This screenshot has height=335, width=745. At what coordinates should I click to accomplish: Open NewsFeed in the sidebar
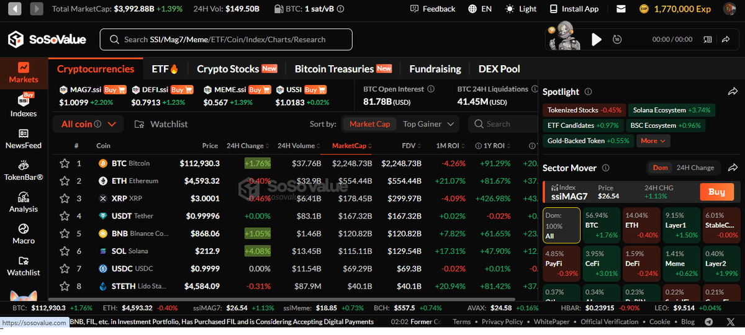[x=24, y=138]
